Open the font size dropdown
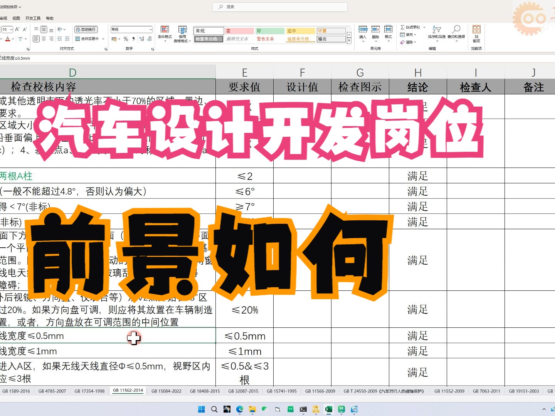Image resolution: width=555 pixels, height=416 pixels. [11, 29]
